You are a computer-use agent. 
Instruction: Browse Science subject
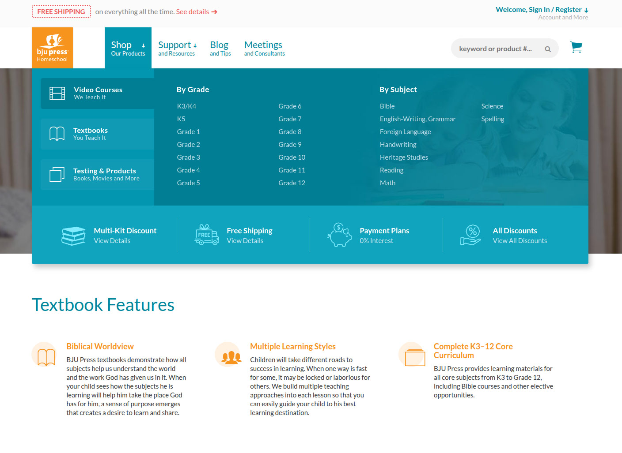point(493,106)
